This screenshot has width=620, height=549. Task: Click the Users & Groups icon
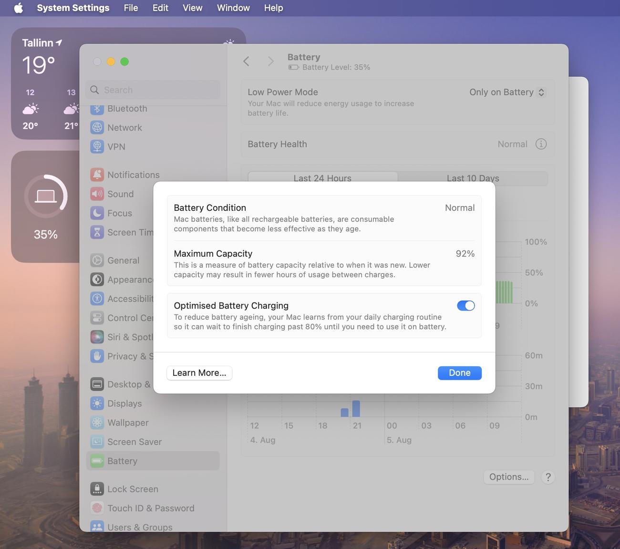tap(97, 527)
